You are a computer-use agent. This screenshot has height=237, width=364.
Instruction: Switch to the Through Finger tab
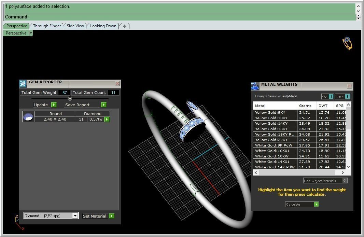pyautogui.click(x=47, y=26)
